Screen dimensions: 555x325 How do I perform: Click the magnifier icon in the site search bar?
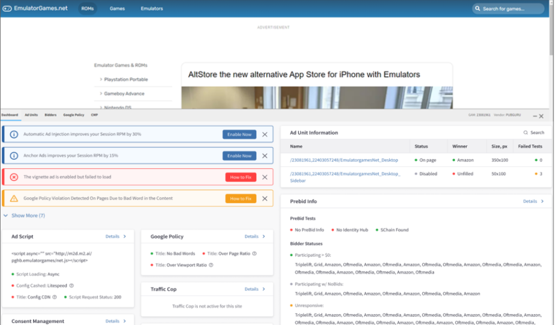click(x=477, y=9)
